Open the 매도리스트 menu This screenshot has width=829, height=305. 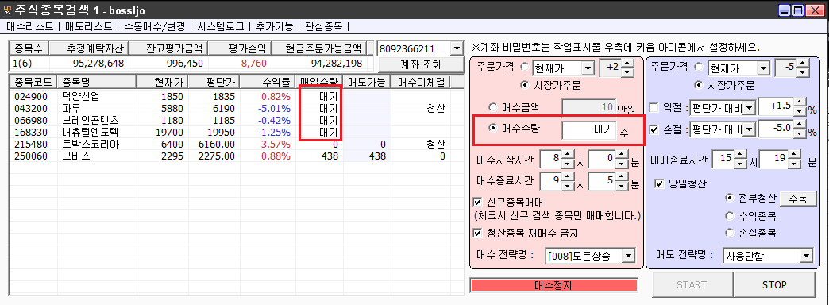[x=88, y=26]
